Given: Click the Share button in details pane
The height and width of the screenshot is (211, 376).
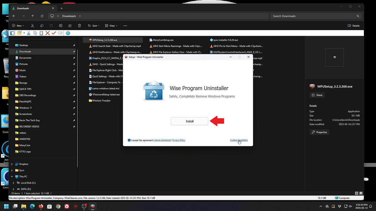Looking at the screenshot, I should click(x=317, y=95).
